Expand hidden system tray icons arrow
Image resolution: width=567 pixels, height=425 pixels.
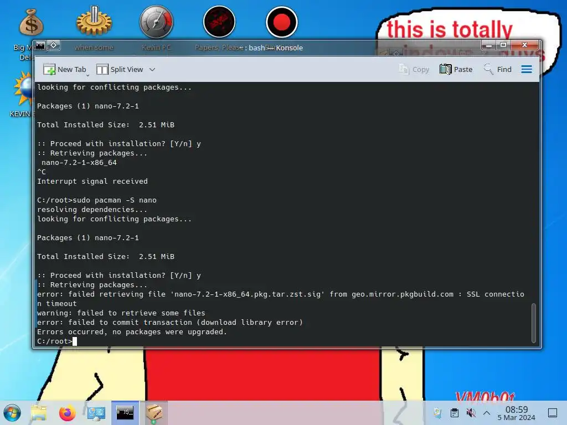(x=487, y=413)
